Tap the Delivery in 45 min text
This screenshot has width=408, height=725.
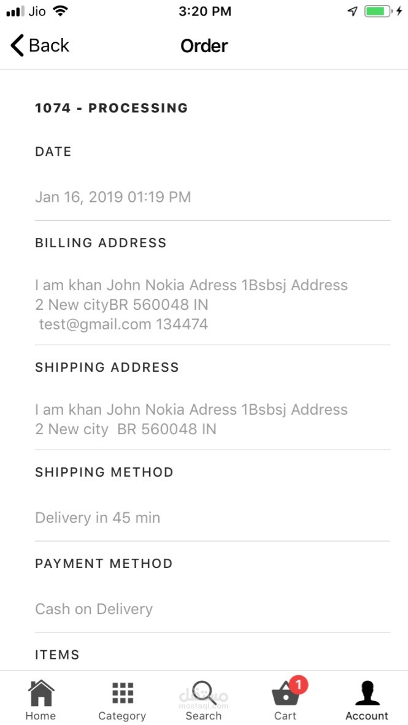[98, 518]
